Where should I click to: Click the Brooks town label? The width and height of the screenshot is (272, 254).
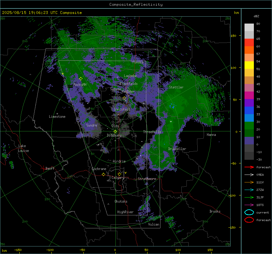(215, 211)
